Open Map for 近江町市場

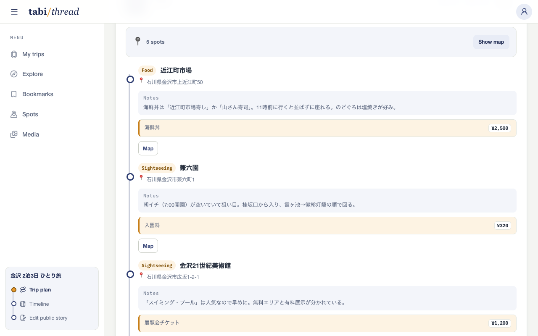pyautogui.click(x=148, y=148)
